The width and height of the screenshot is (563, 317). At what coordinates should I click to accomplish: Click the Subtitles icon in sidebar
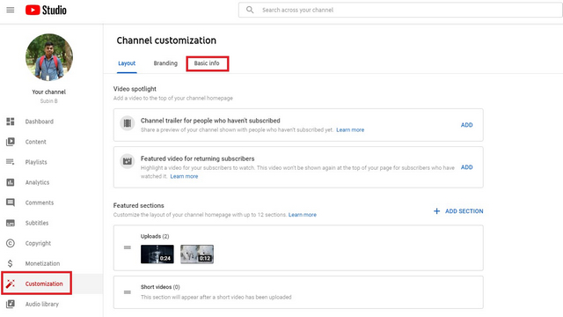11,223
